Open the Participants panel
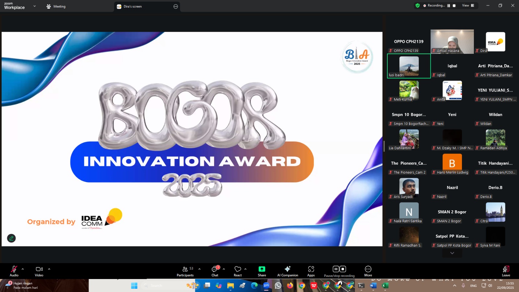 (x=185, y=271)
